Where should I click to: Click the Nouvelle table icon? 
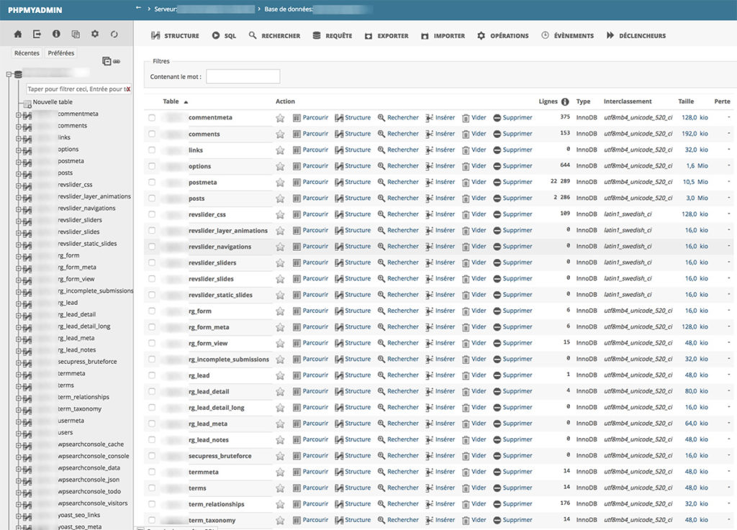pyautogui.click(x=28, y=104)
